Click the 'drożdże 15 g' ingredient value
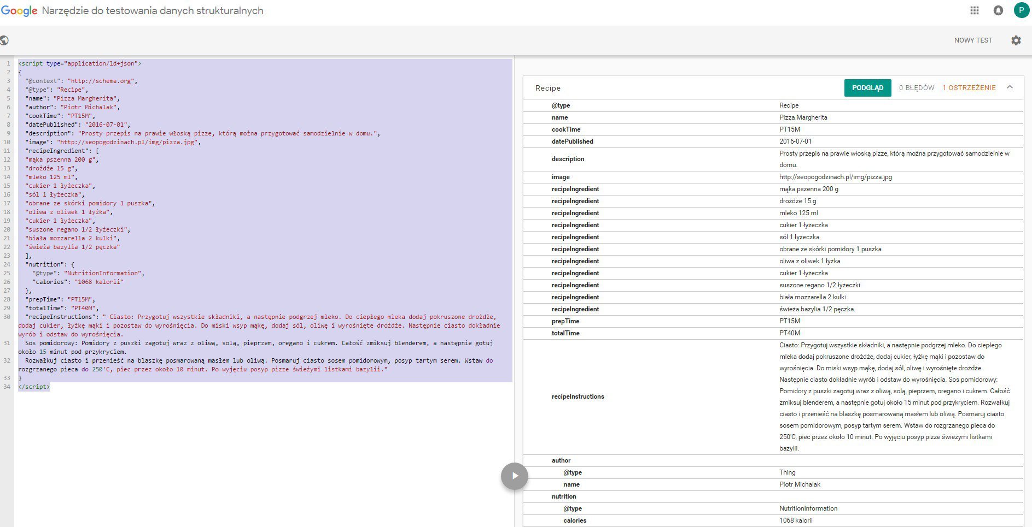1032x527 pixels. pos(797,201)
